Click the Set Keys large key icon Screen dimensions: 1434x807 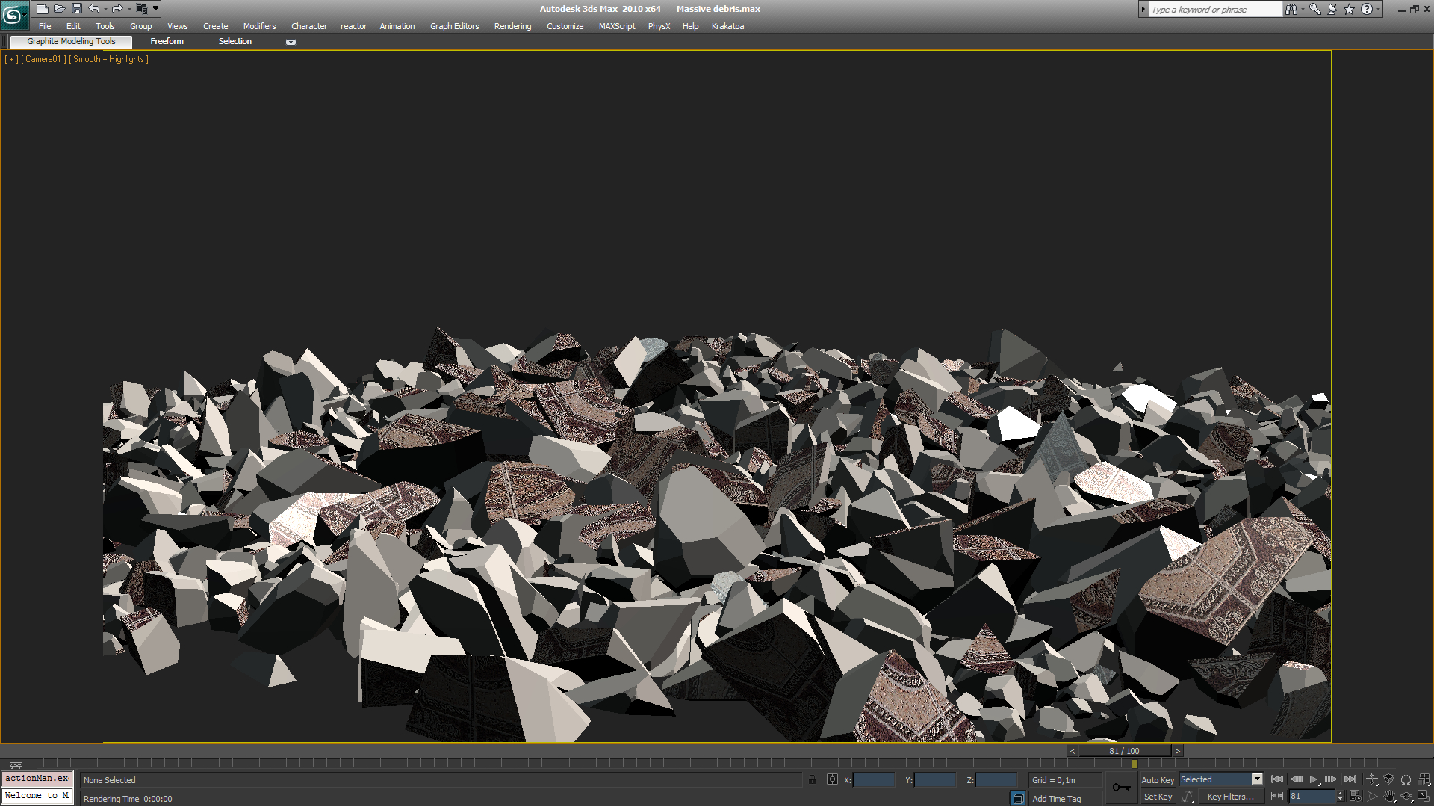coord(1121,788)
